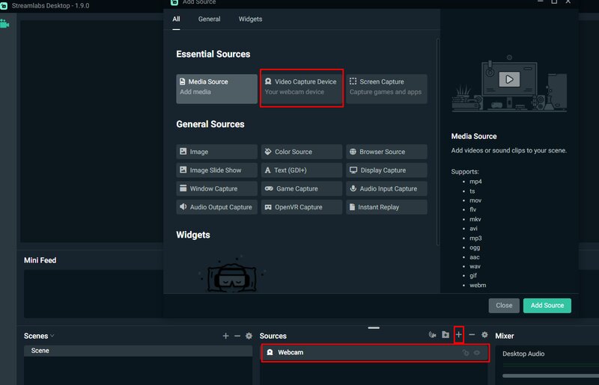Click the Streamlabs Desktop title icon
Viewport: 599px width, 385px height.
coord(4,6)
